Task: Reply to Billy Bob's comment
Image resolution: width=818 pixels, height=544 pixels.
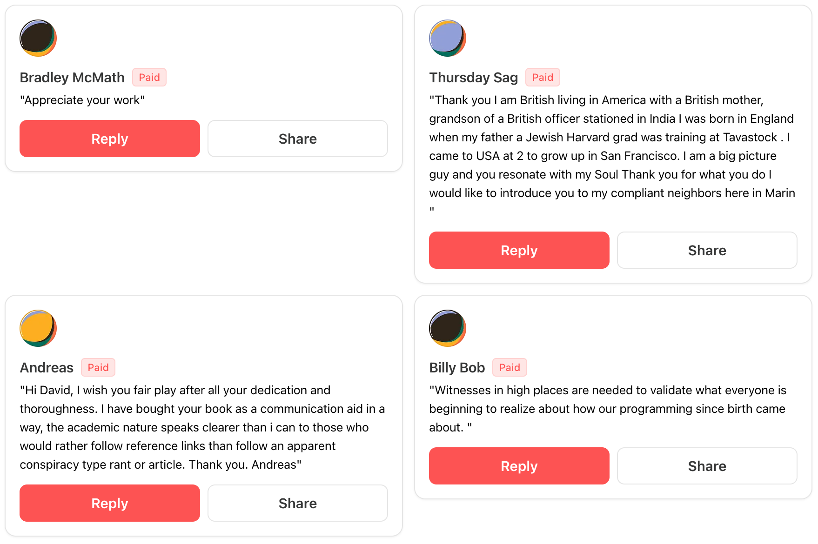Action: click(x=519, y=466)
